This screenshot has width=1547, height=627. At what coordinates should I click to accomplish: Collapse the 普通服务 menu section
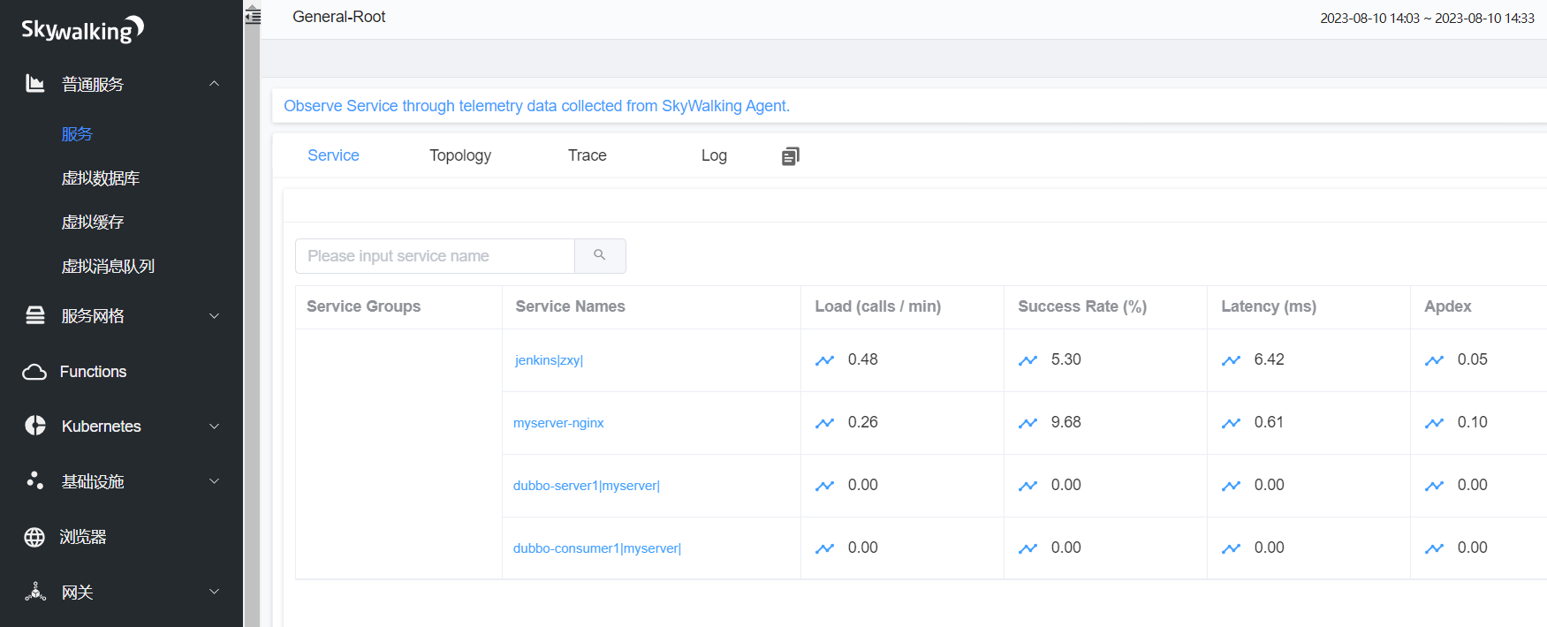point(214,84)
